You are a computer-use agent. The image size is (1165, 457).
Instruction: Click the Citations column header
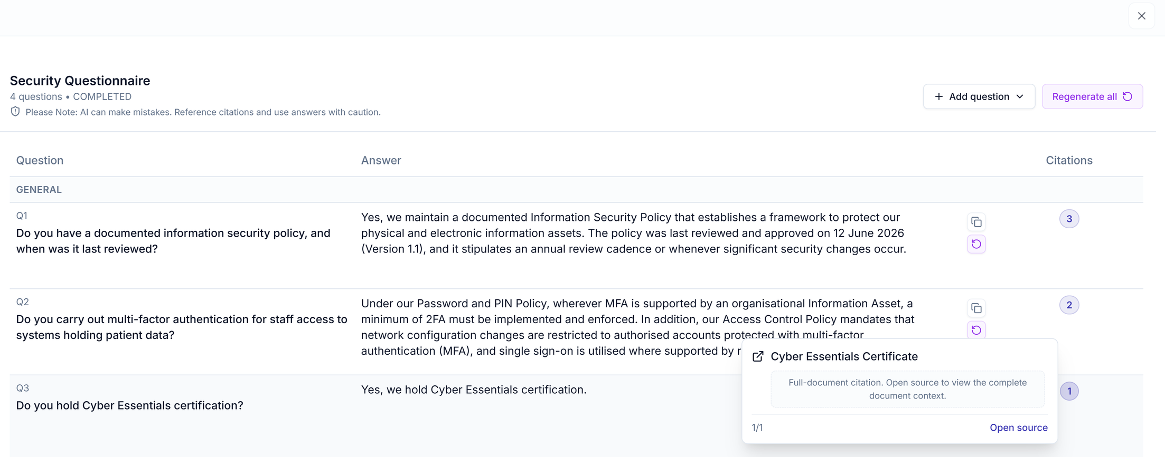[x=1069, y=160]
